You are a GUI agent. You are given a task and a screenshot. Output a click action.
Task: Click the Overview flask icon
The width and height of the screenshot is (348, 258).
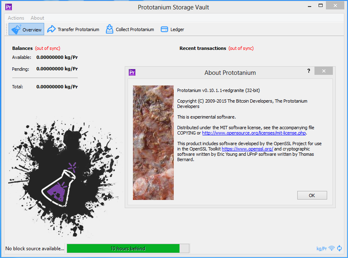[16, 29]
